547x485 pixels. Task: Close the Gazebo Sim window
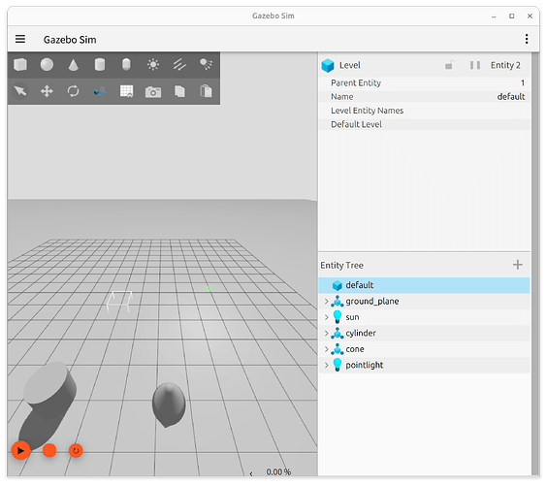pyautogui.click(x=530, y=16)
